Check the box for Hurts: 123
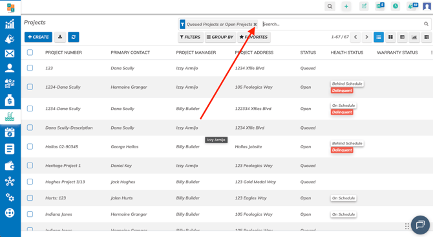This screenshot has width=433, height=237. [x=30, y=198]
